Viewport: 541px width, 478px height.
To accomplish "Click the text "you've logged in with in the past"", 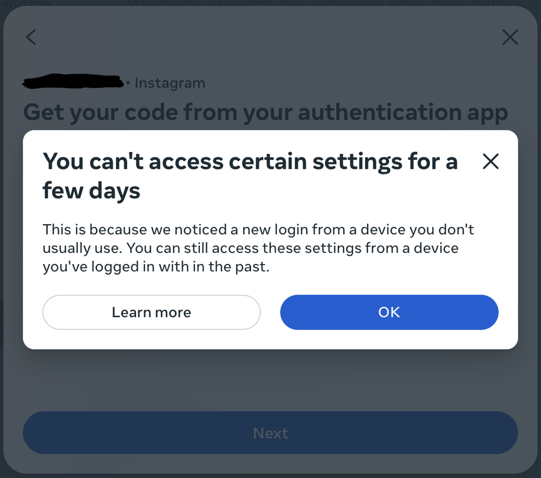I will (x=156, y=267).
